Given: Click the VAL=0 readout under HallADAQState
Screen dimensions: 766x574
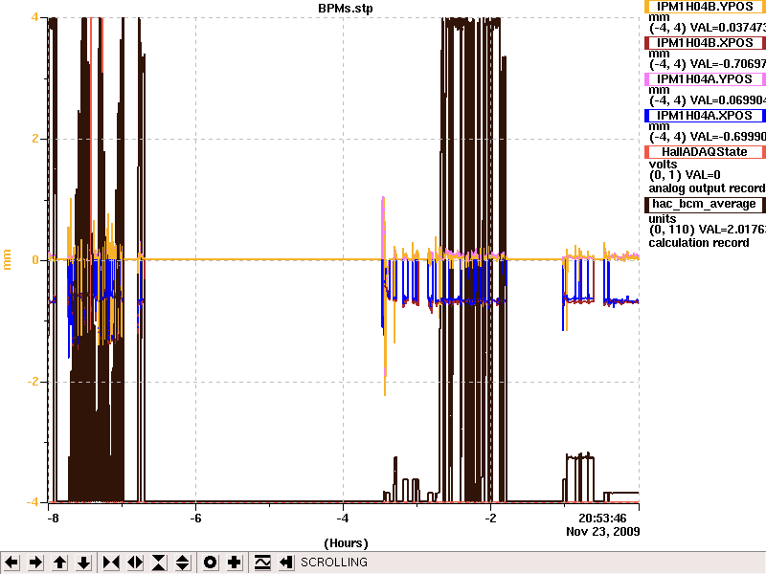Looking at the screenshot, I should (704, 175).
